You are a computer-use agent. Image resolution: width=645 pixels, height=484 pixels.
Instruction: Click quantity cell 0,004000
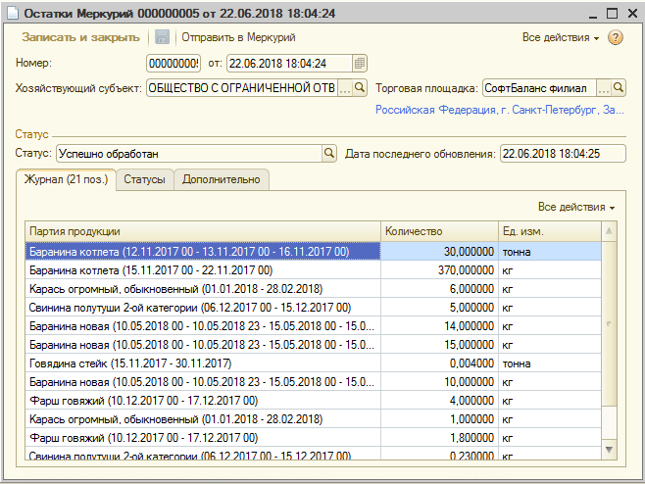(439, 363)
